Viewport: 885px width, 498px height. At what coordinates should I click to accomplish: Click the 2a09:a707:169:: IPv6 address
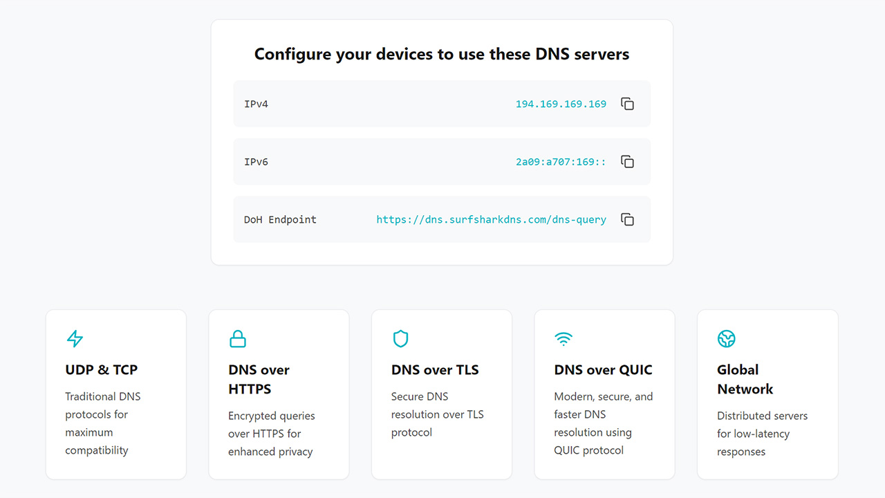561,162
